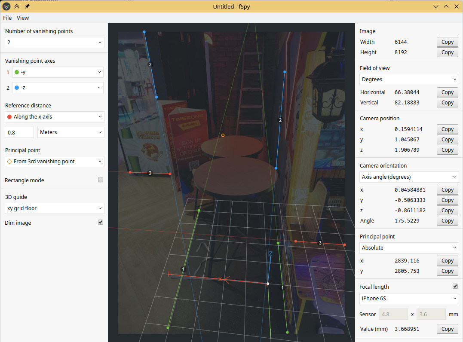Expand the 3D guide xy grid floor dropdown
This screenshot has height=342, width=463.
[55, 208]
